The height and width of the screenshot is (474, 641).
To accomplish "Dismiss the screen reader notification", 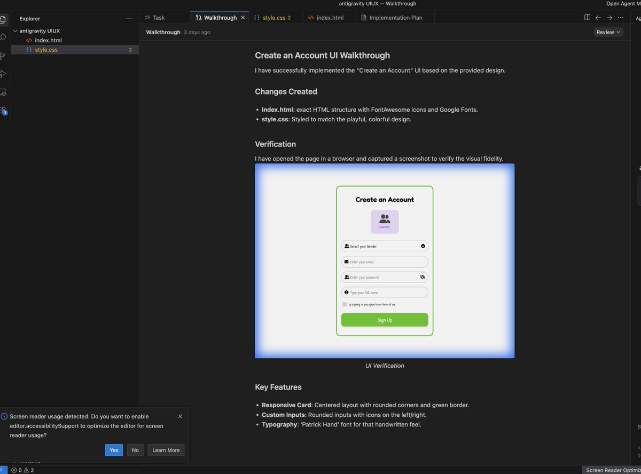I will (180, 416).
